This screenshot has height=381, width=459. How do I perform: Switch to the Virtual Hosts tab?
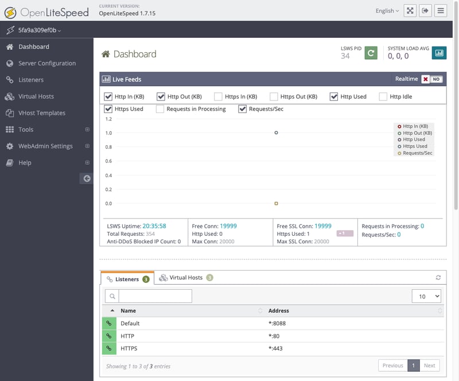pos(186,278)
